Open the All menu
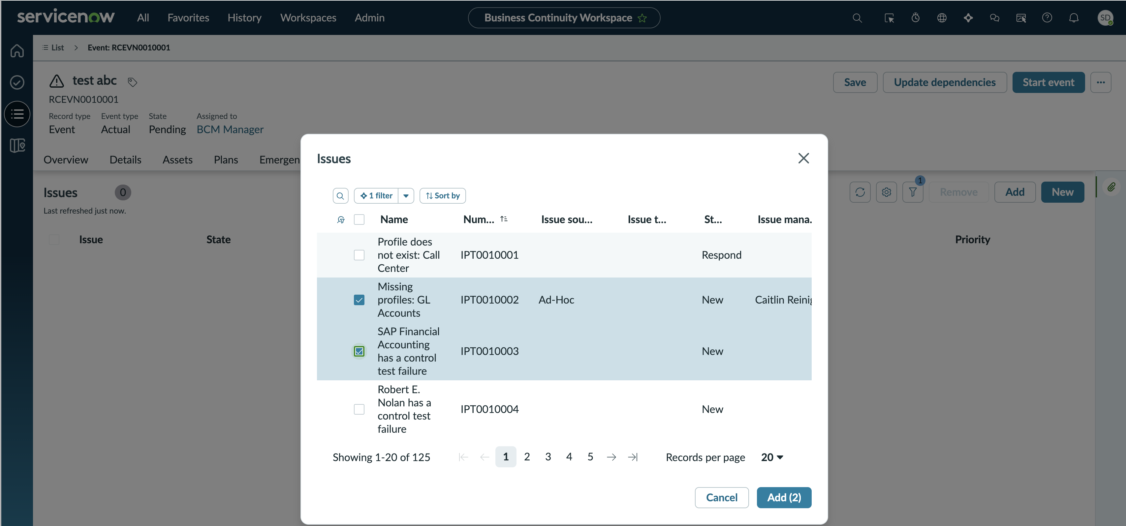 click(x=143, y=18)
